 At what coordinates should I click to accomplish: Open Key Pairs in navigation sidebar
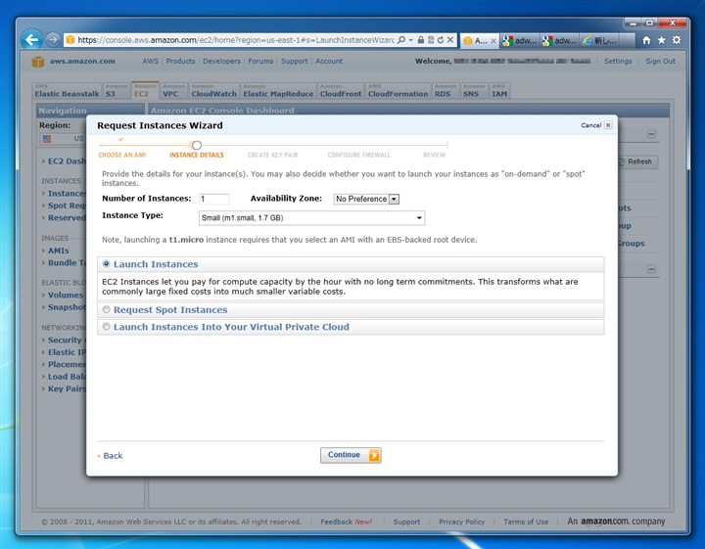point(67,389)
